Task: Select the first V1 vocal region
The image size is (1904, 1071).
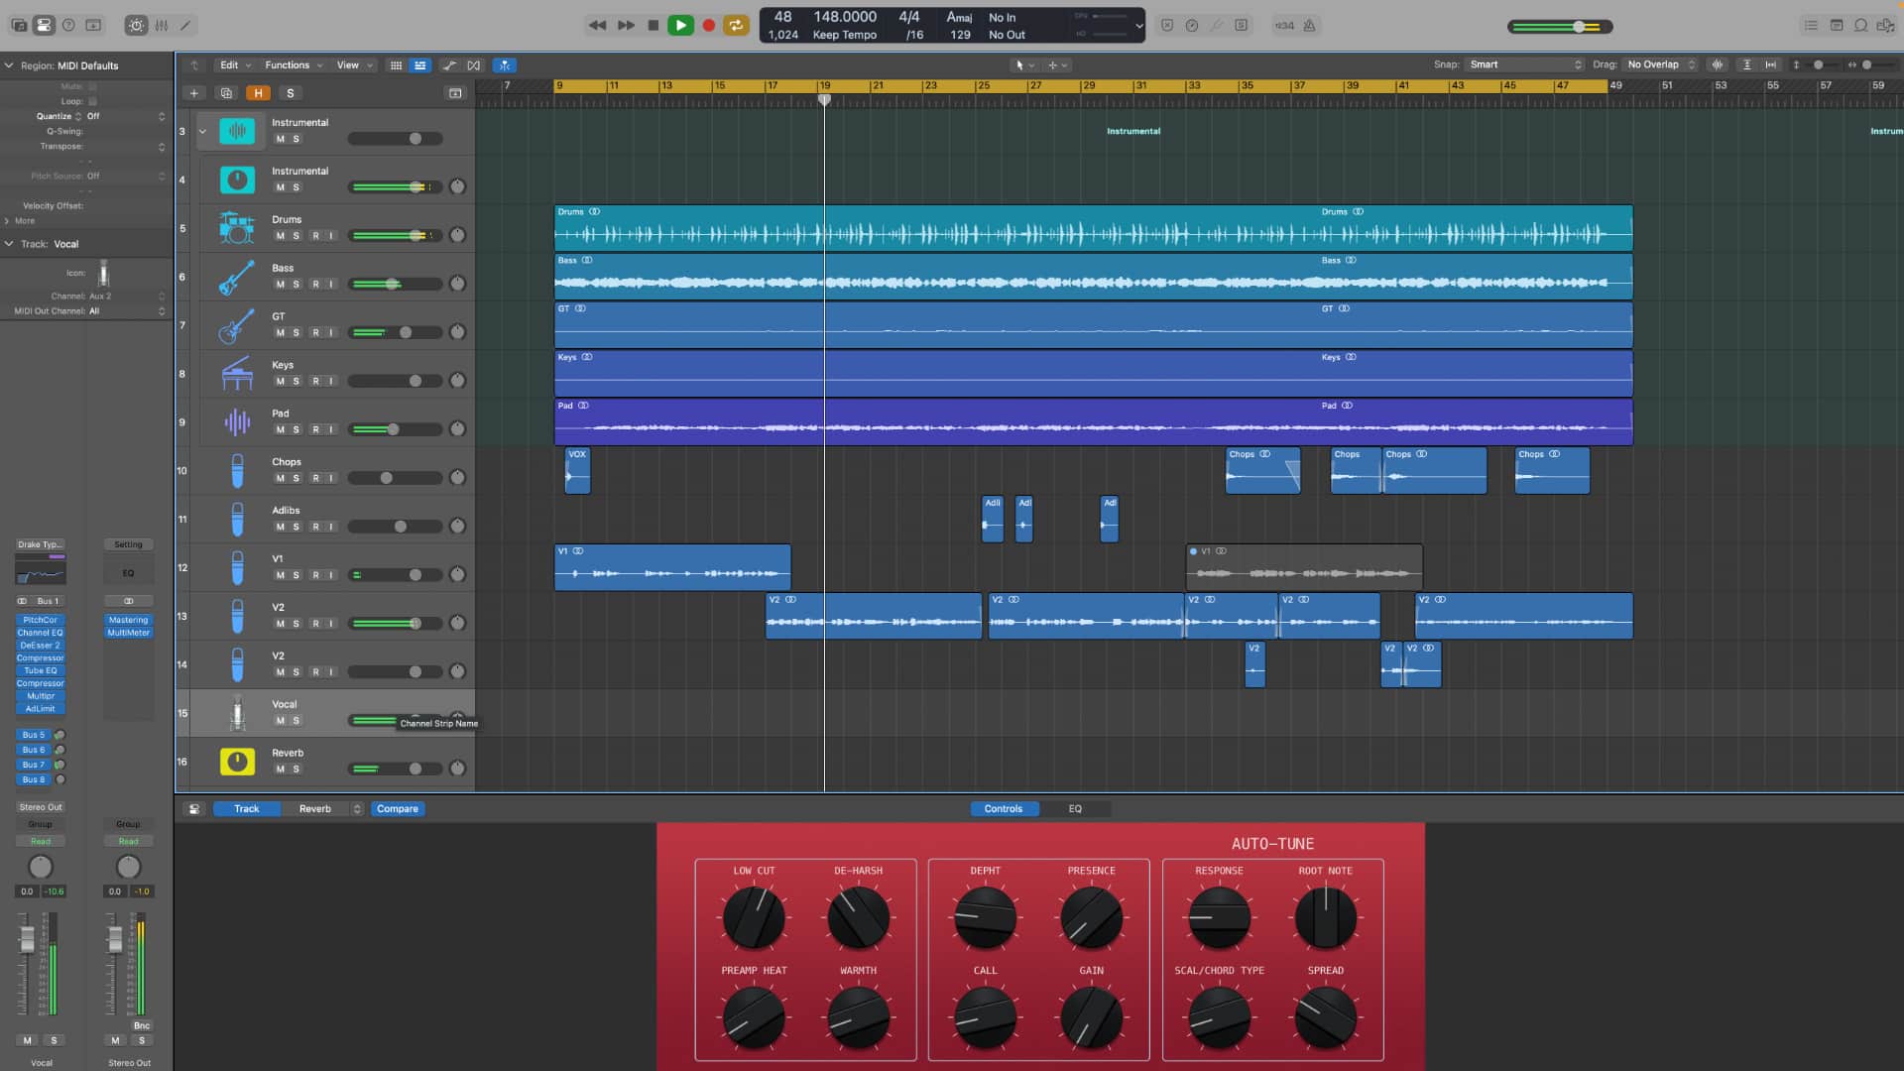Action: pos(672,567)
